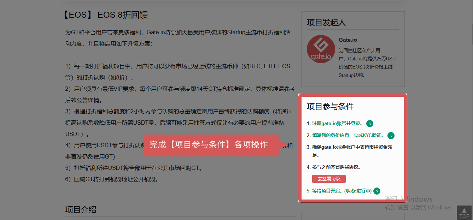Click the 项目参与条件 heading
Image resolution: width=473 pixels, height=220 pixels.
click(330, 106)
